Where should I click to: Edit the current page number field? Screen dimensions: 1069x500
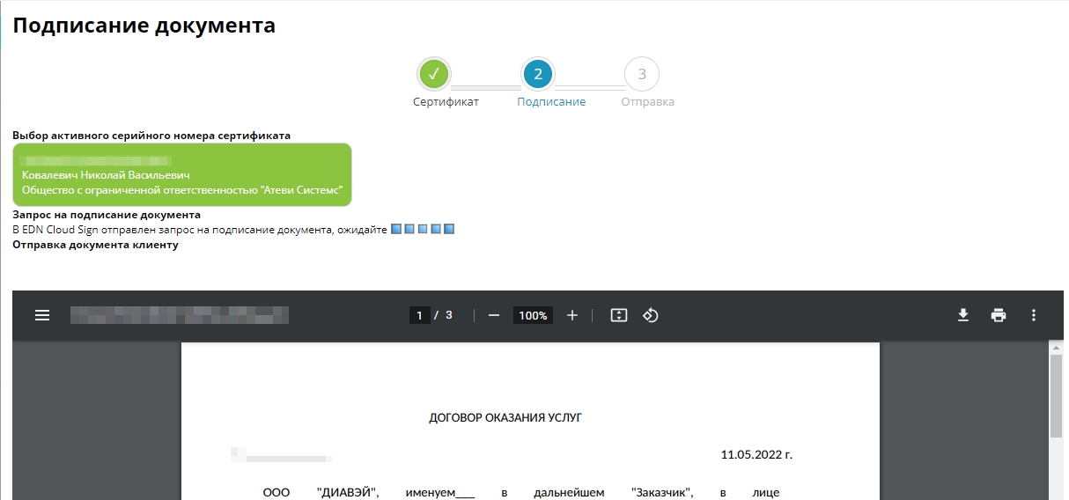tap(420, 315)
